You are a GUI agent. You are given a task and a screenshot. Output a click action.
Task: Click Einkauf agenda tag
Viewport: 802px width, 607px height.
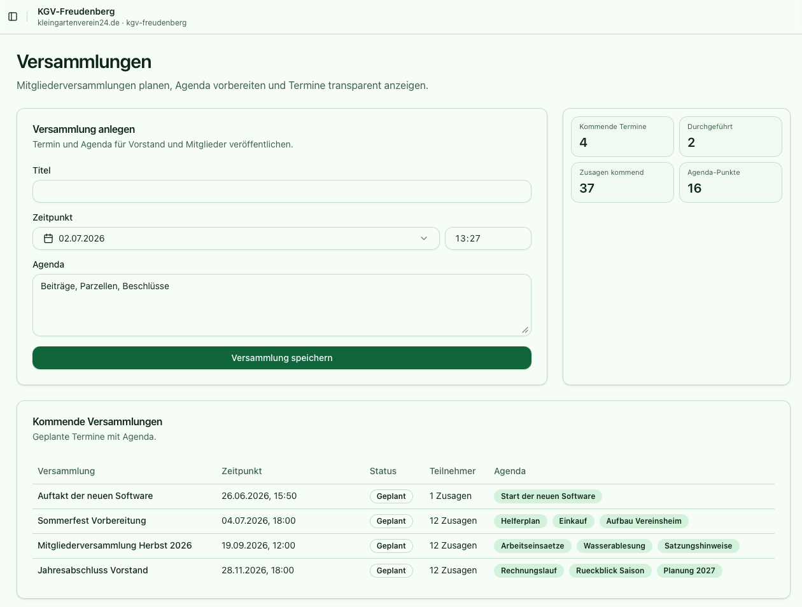tap(573, 521)
